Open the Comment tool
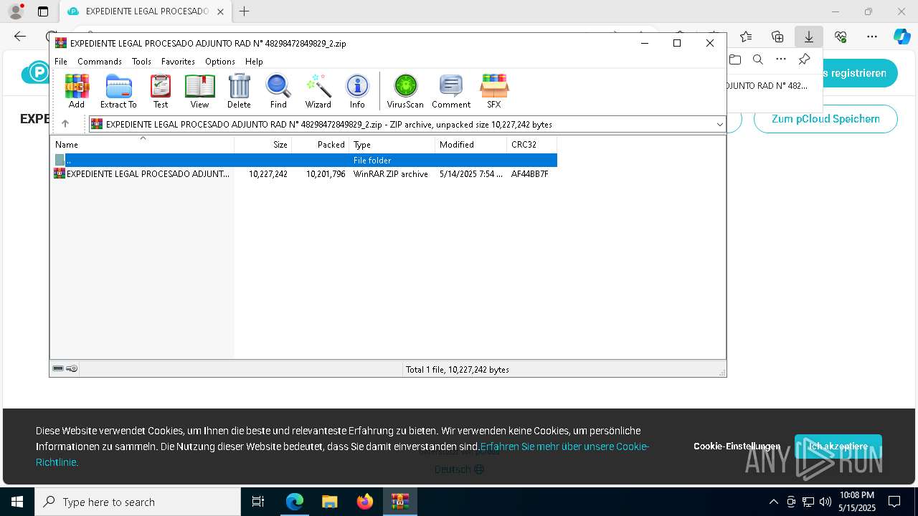 pos(451,91)
